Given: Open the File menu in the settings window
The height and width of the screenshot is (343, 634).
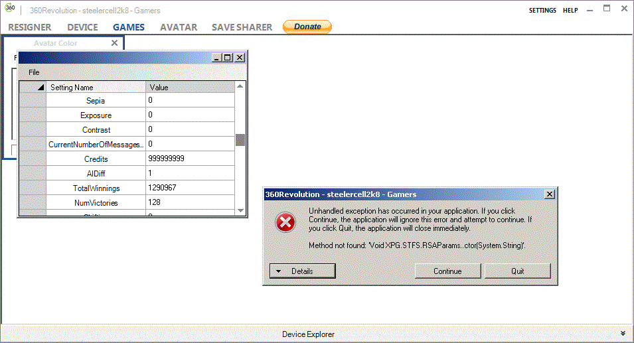Looking at the screenshot, I should point(34,72).
